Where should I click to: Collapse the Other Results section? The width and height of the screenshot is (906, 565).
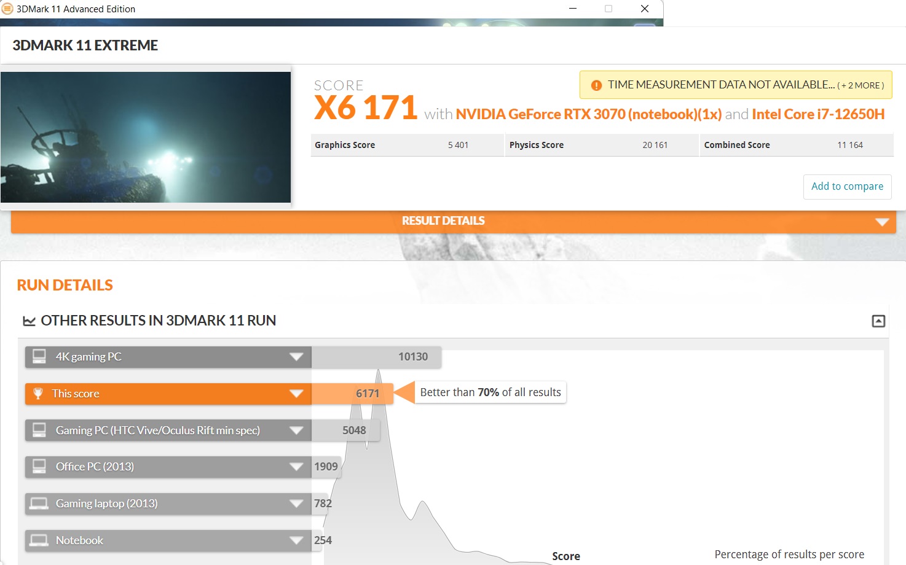[878, 321]
